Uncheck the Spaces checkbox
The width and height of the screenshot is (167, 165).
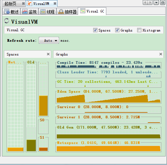(95, 30)
